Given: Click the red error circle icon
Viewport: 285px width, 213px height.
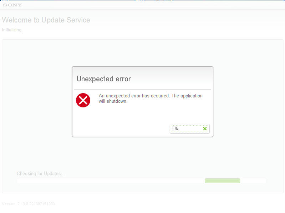Looking at the screenshot, I should [x=83, y=100].
